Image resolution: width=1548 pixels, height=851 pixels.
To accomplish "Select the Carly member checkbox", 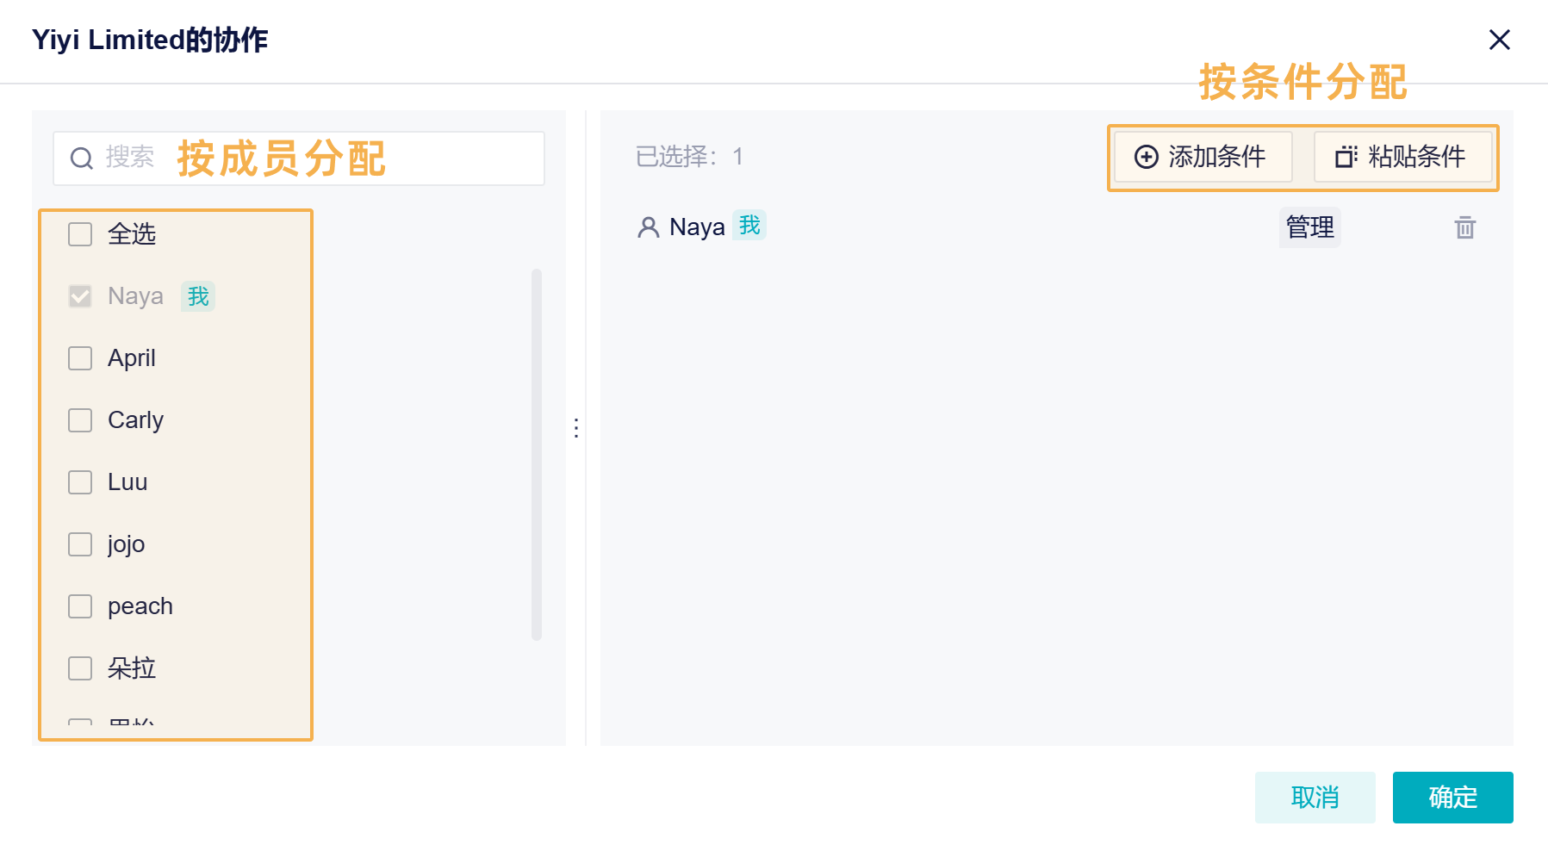I will coord(80,420).
